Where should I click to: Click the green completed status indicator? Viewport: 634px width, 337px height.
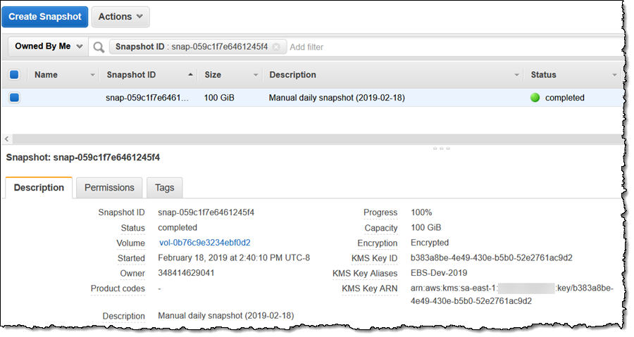click(535, 98)
